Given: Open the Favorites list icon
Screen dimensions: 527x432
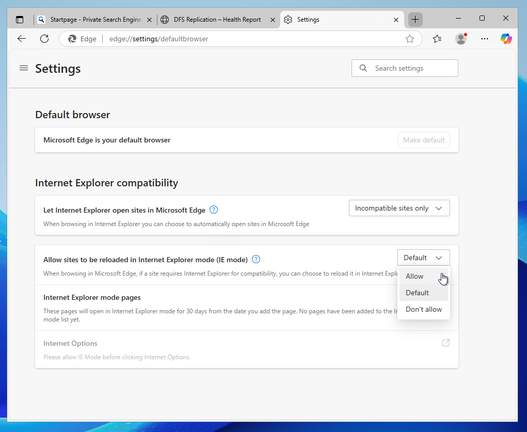Looking at the screenshot, I should 437,39.
